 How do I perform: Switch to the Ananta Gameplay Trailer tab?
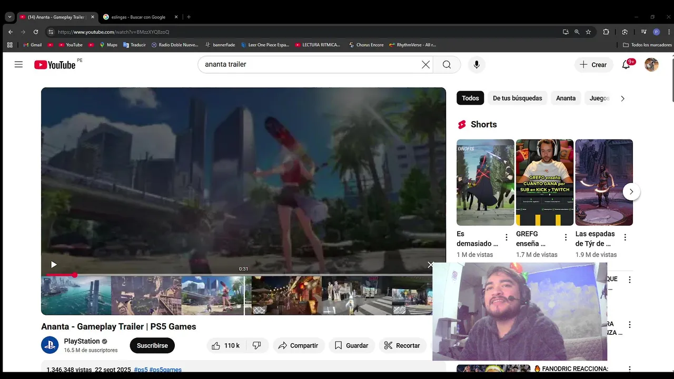pos(56,17)
